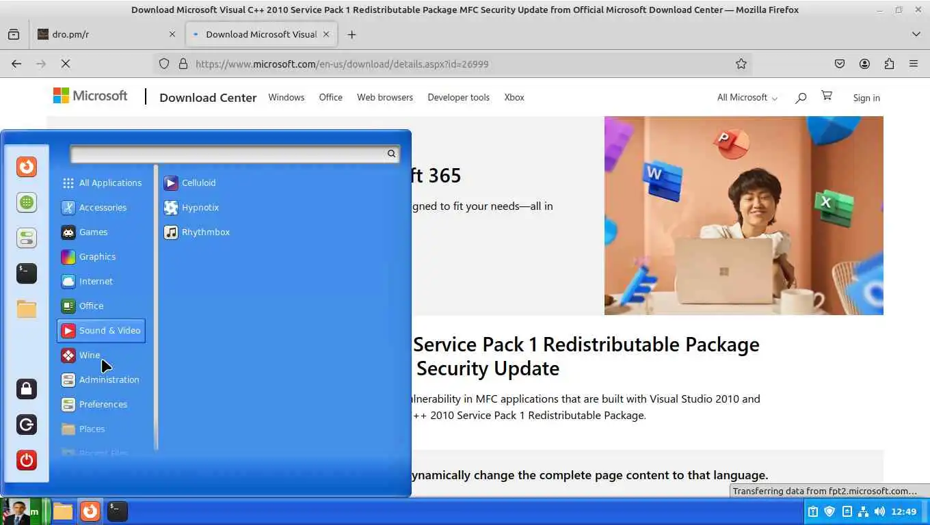Screen dimensions: 930x525
Task: Open Web browsers nav link
Action: click(385, 97)
